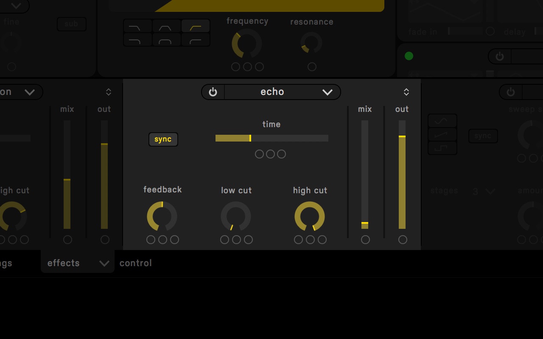Toggle the echo sync button
The width and height of the screenshot is (543, 339).
[163, 139]
